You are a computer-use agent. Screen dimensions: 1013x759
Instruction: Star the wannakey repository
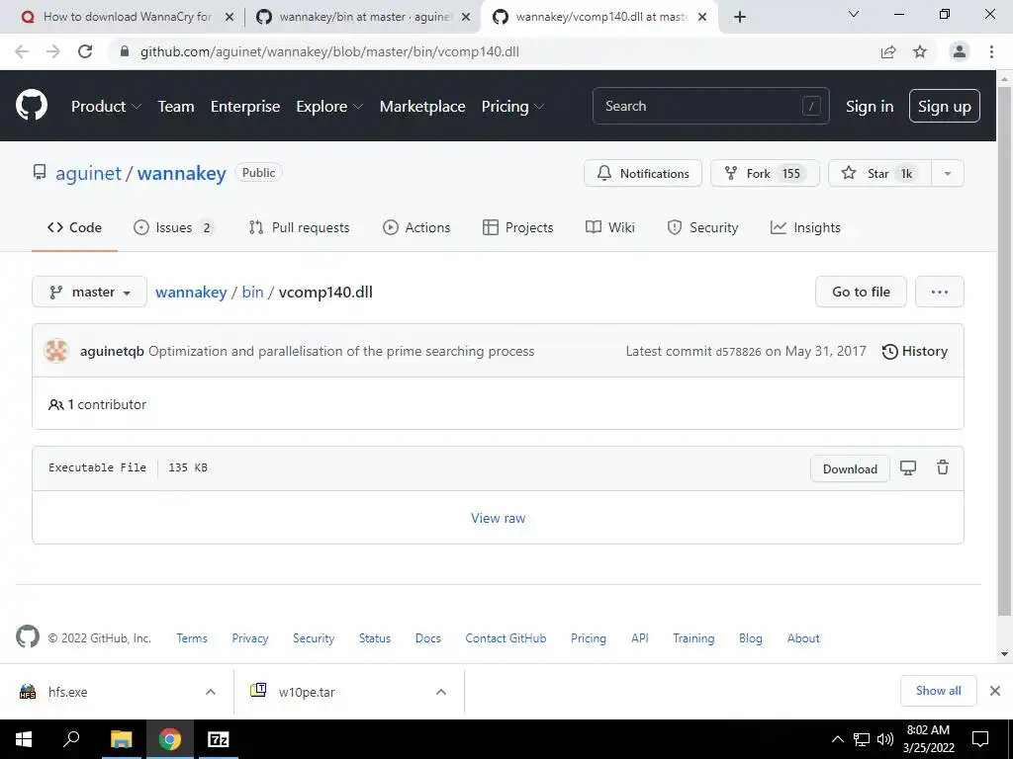point(879,173)
